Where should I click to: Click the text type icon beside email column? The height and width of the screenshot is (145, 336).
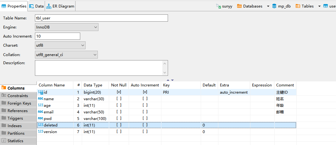click(x=41, y=112)
